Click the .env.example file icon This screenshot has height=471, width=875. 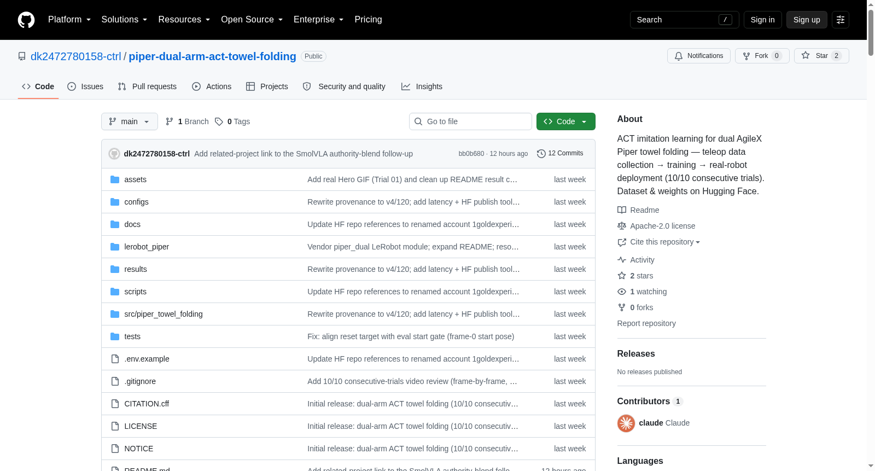pyautogui.click(x=115, y=359)
